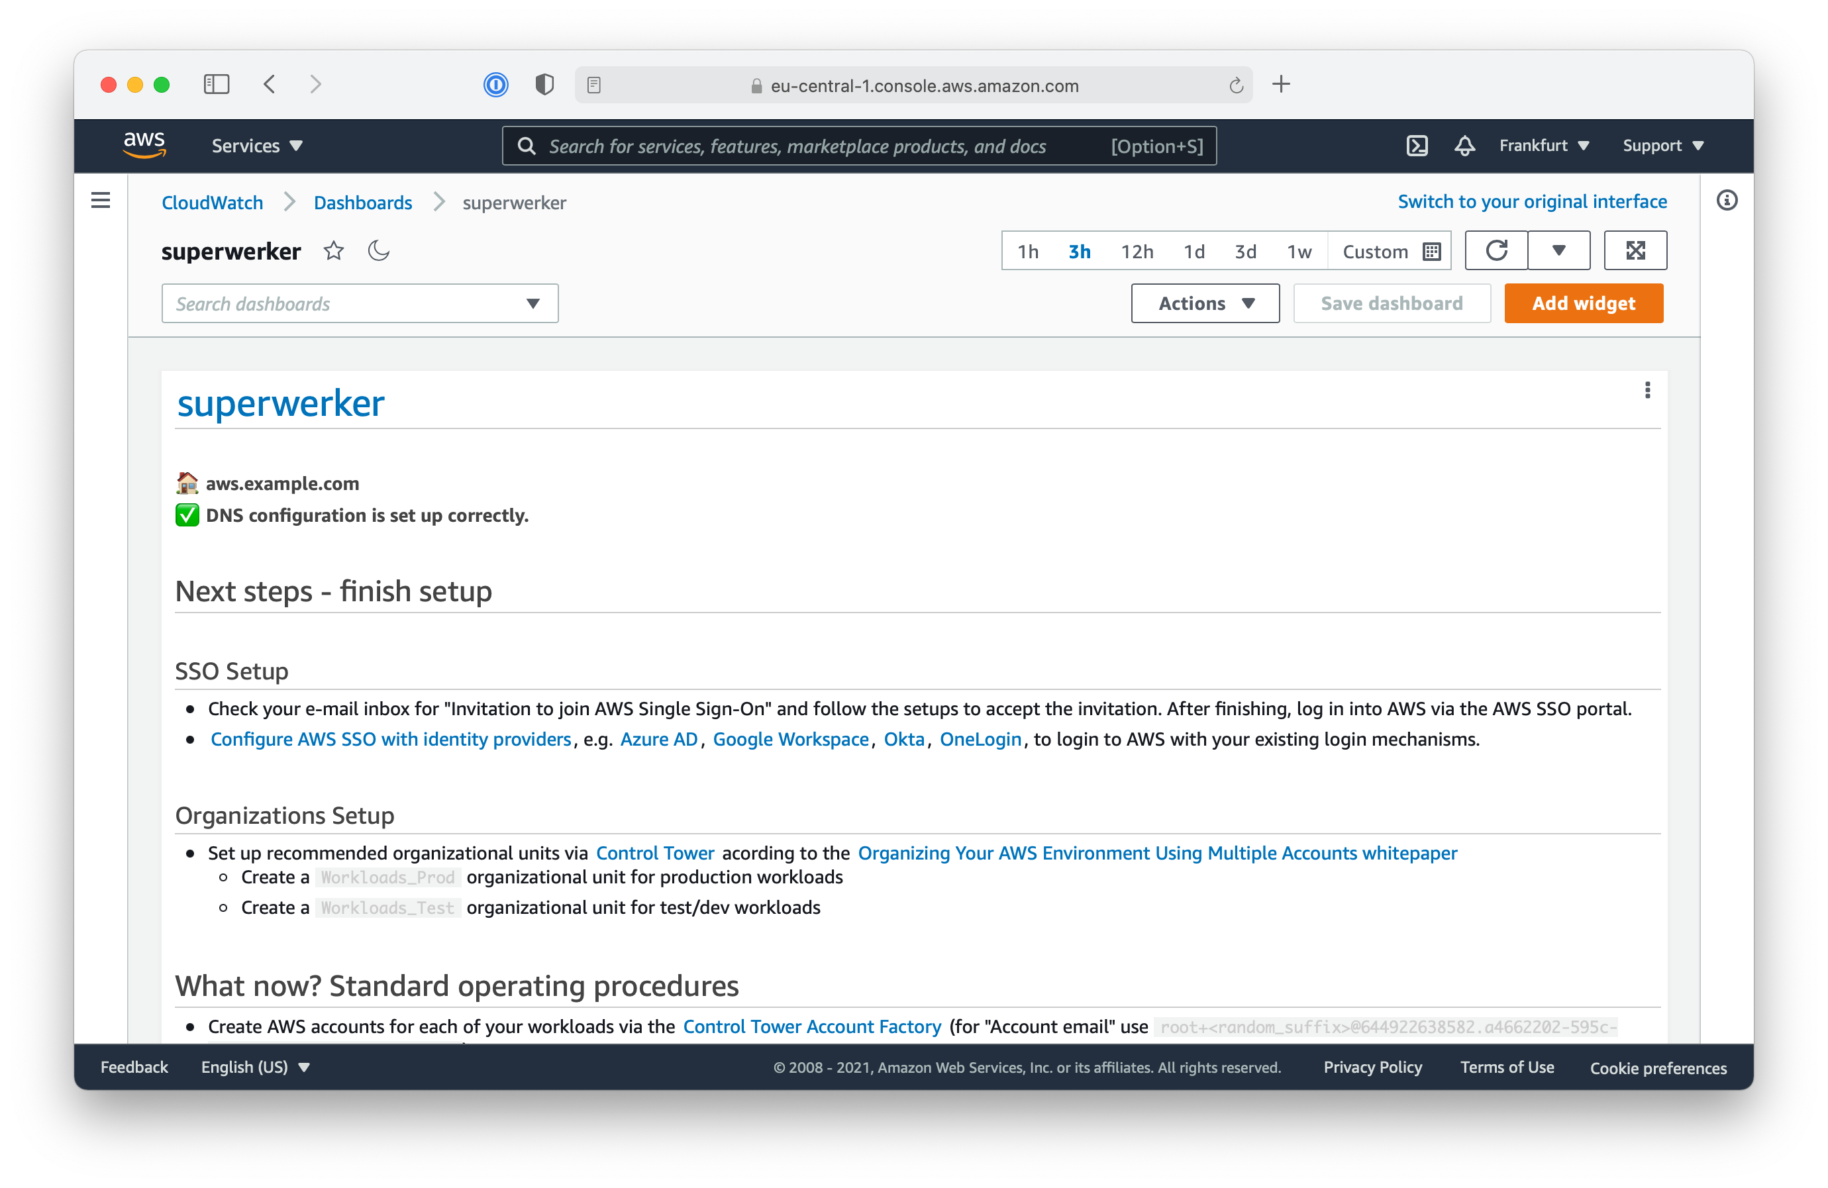Open the English (US) language selector

pyautogui.click(x=255, y=1067)
